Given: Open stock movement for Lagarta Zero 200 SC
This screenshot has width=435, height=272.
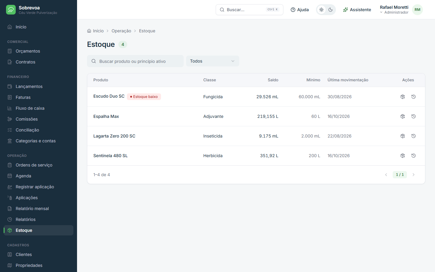Looking at the screenshot, I should click(403, 136).
